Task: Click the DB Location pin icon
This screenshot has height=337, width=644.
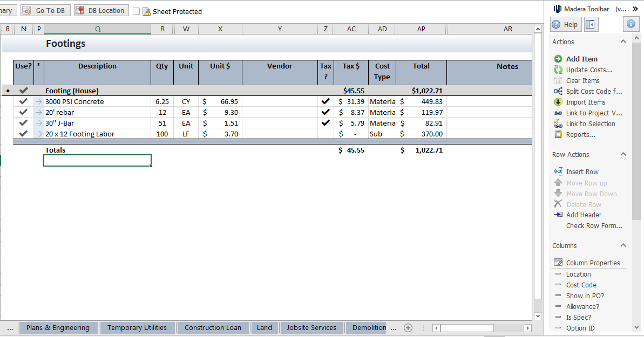Action: pos(80,10)
